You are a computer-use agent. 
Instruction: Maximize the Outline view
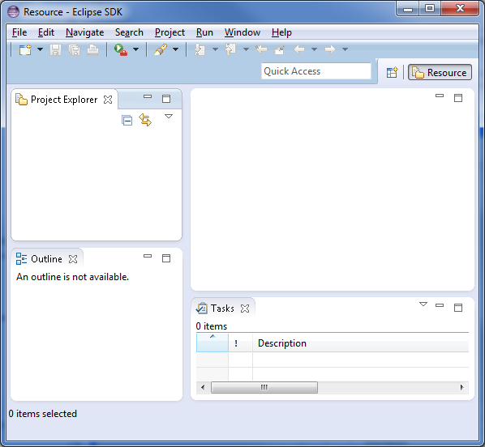(x=166, y=258)
